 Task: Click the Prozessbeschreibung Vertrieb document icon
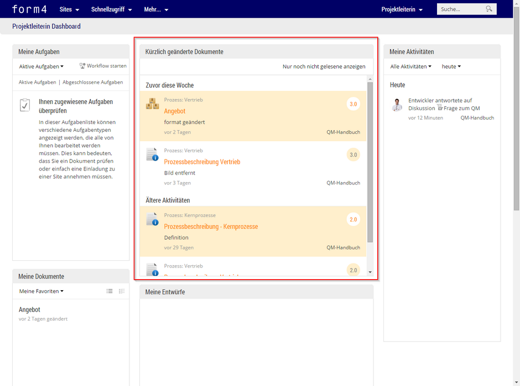pyautogui.click(x=152, y=155)
